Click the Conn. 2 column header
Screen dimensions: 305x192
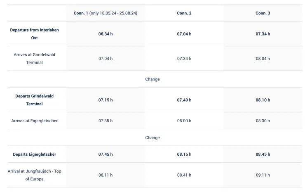click(184, 13)
